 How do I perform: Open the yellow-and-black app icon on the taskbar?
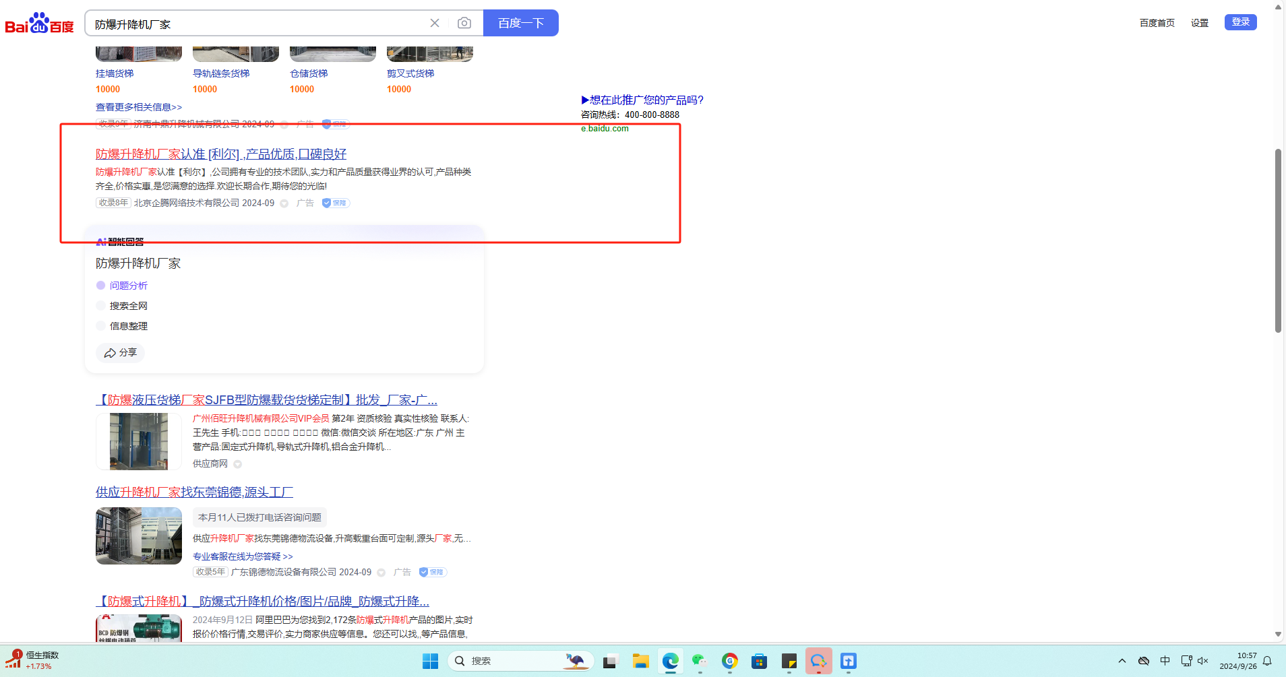[x=789, y=661]
